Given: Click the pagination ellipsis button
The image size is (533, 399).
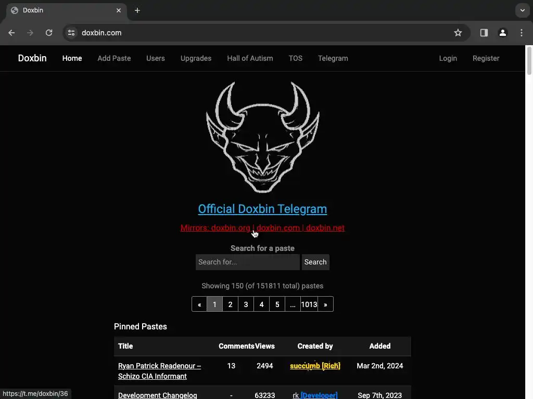Looking at the screenshot, I should pyautogui.click(x=293, y=304).
